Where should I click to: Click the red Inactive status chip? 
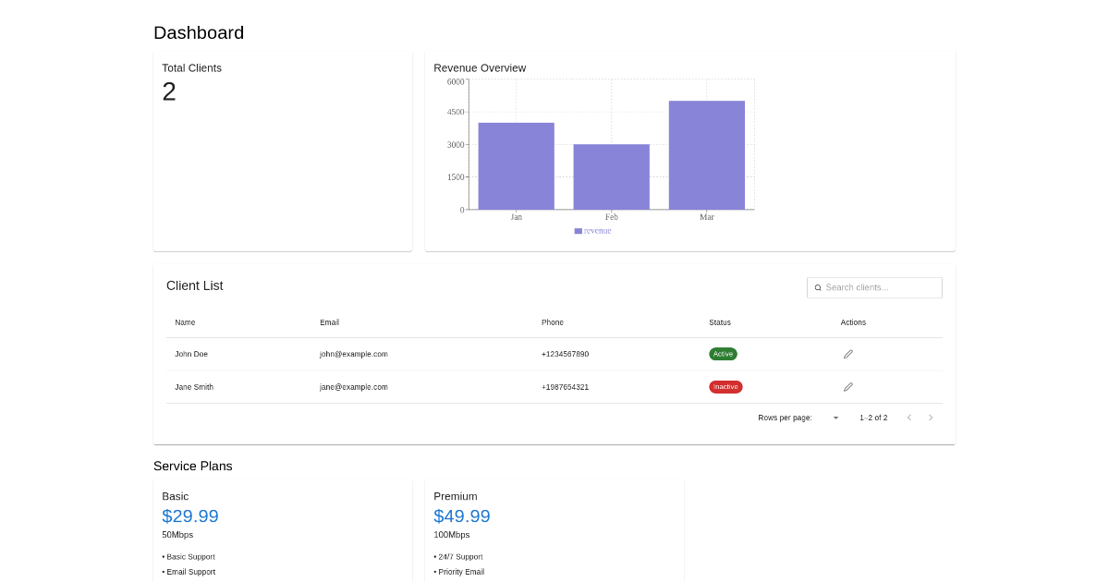[x=725, y=387]
